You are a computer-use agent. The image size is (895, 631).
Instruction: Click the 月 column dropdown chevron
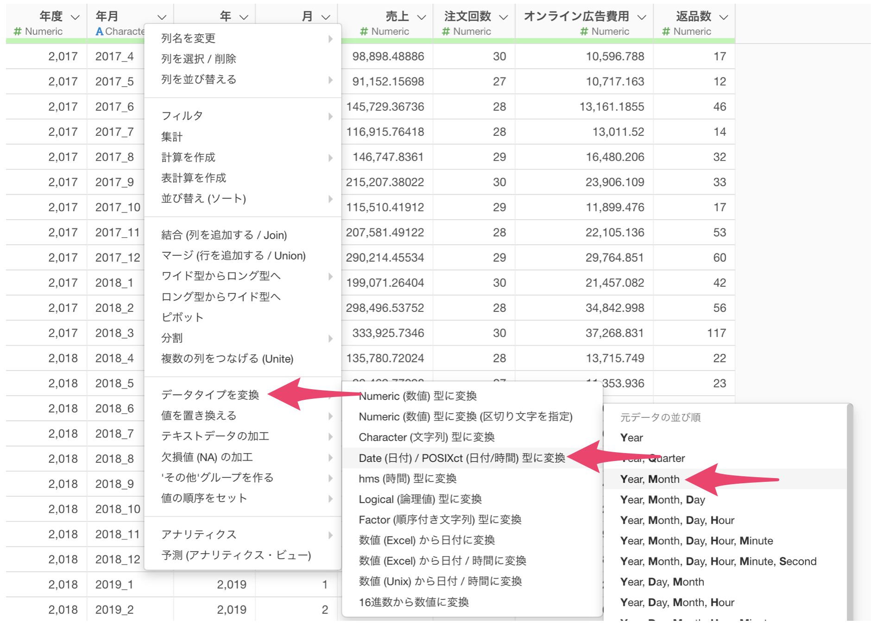326,18
